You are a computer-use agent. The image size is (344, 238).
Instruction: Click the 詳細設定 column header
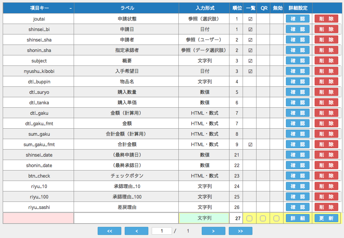[298, 8]
